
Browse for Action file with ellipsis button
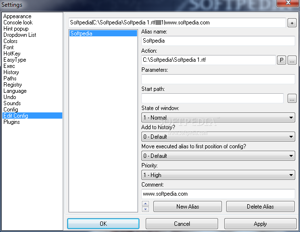coord(292,60)
